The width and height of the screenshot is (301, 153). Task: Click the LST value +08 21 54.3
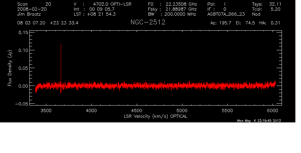(x=101, y=14)
